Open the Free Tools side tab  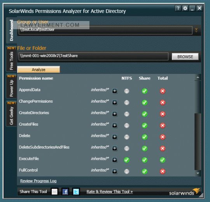tap(11, 58)
